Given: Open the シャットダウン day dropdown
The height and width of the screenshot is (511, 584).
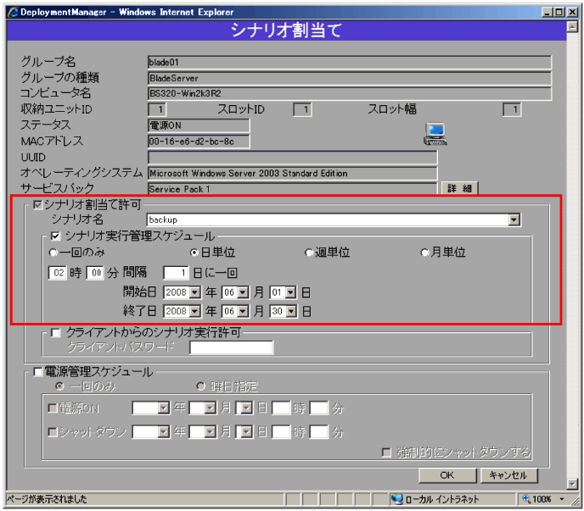Looking at the screenshot, I should [x=246, y=432].
